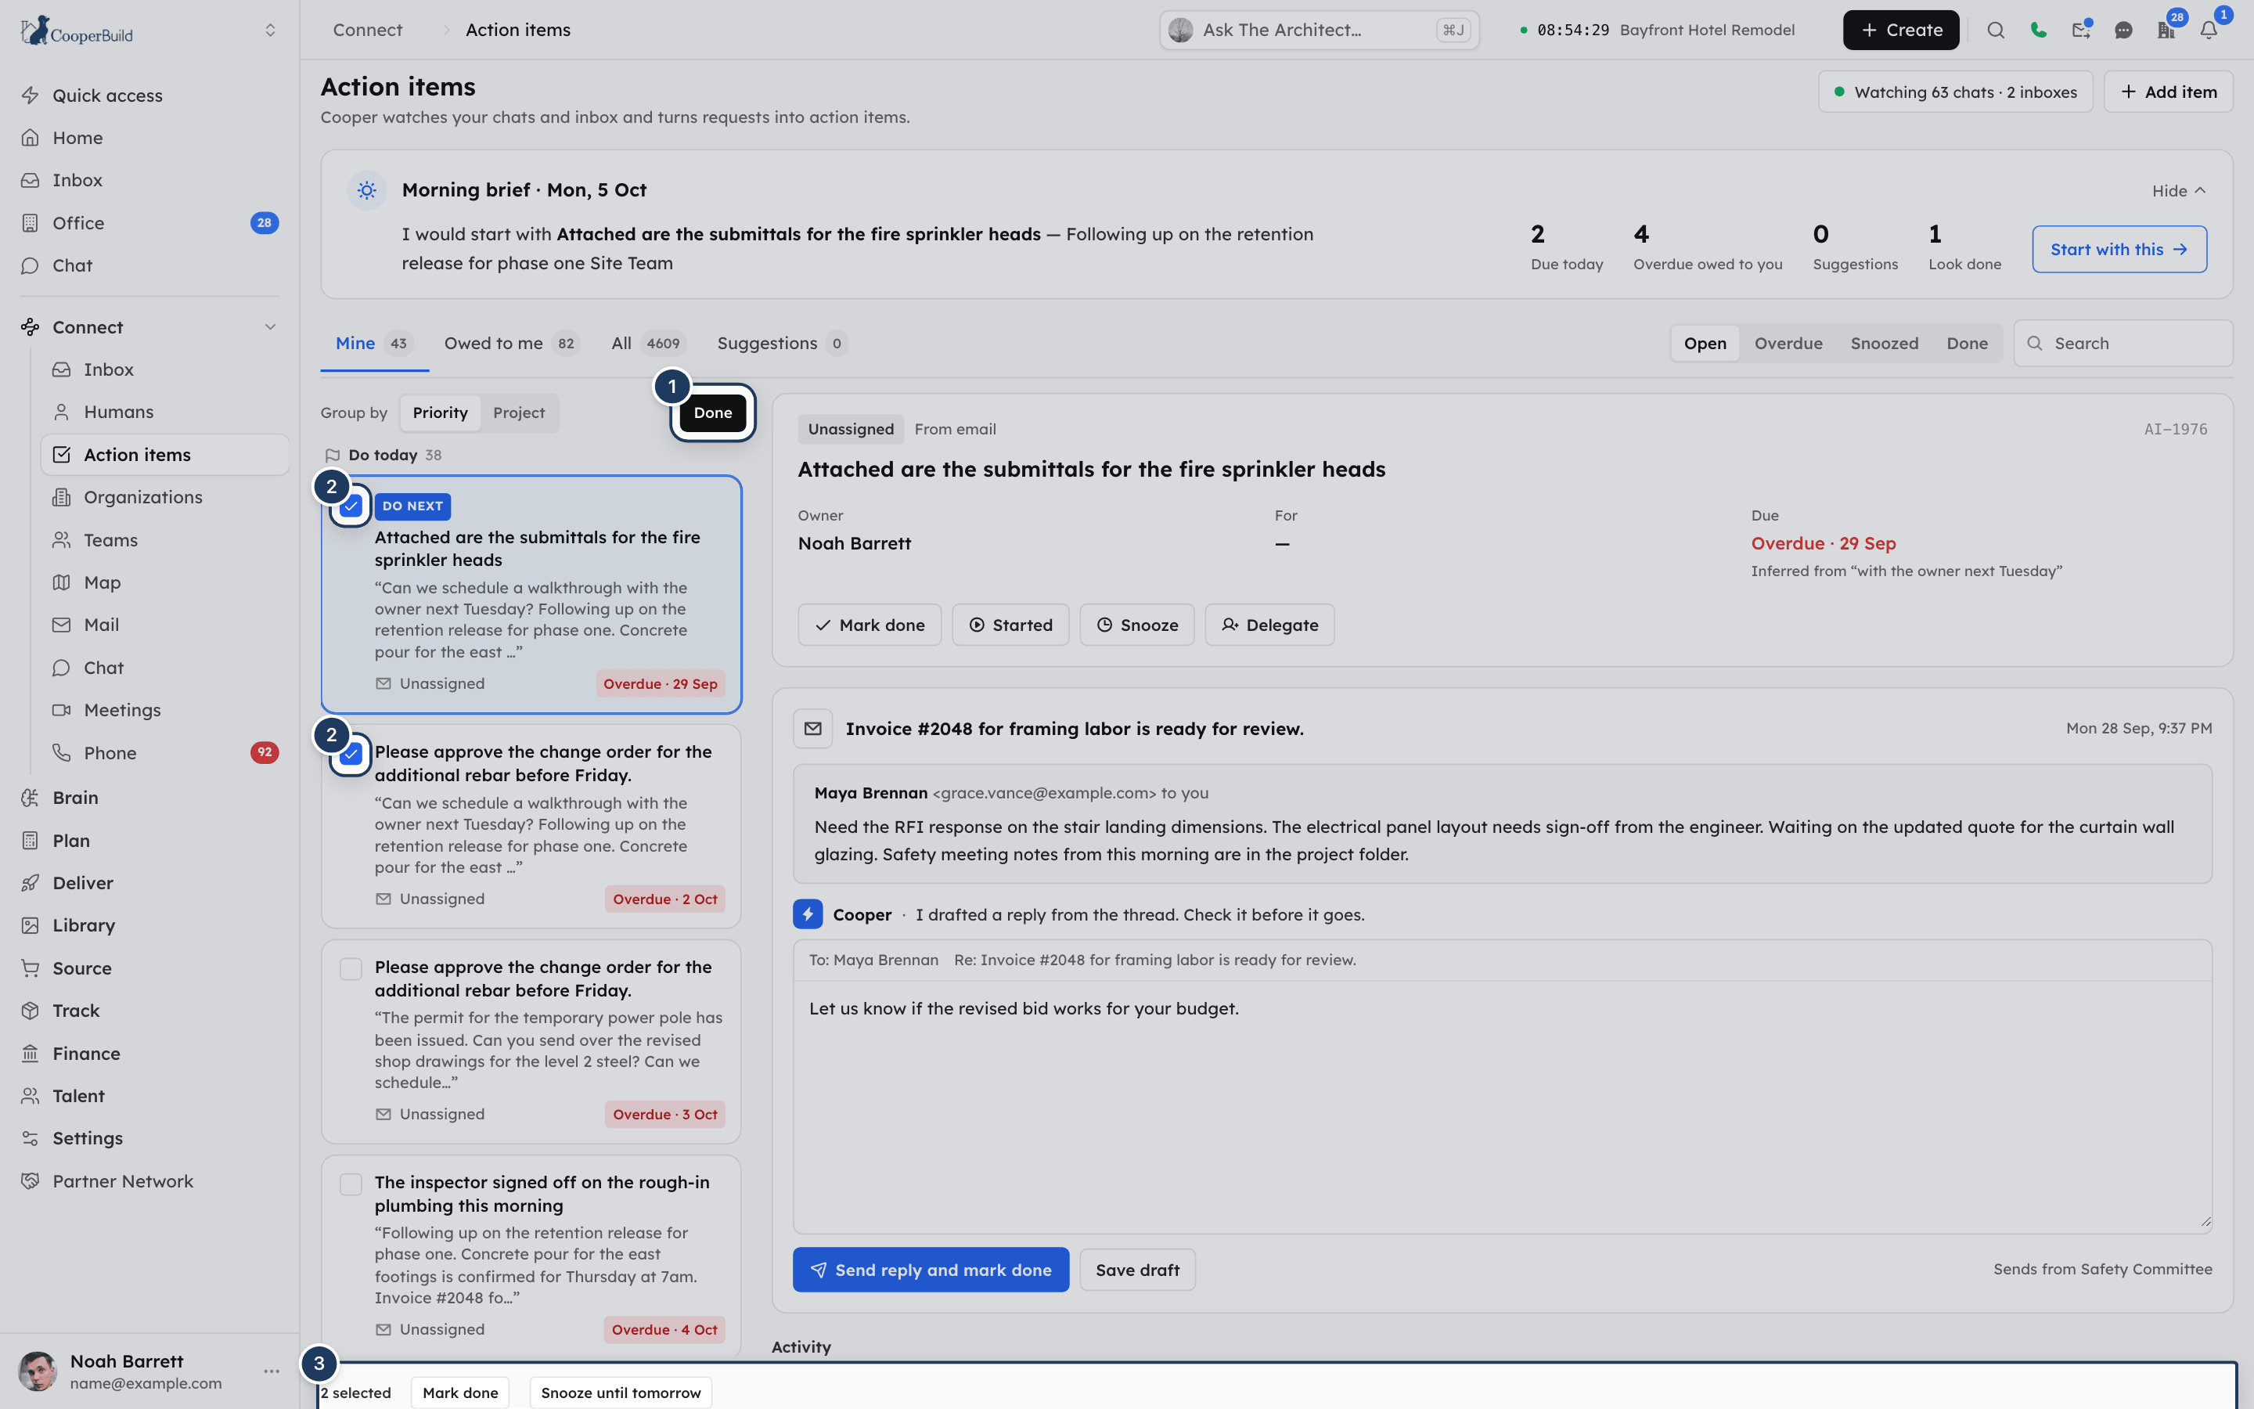This screenshot has height=1409, width=2254.
Task: Collapse the Do today group
Action: [x=381, y=455]
